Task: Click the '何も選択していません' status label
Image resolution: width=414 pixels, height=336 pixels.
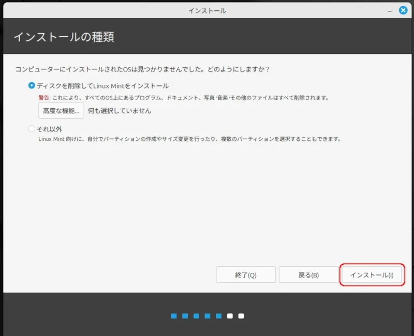Action: point(120,111)
